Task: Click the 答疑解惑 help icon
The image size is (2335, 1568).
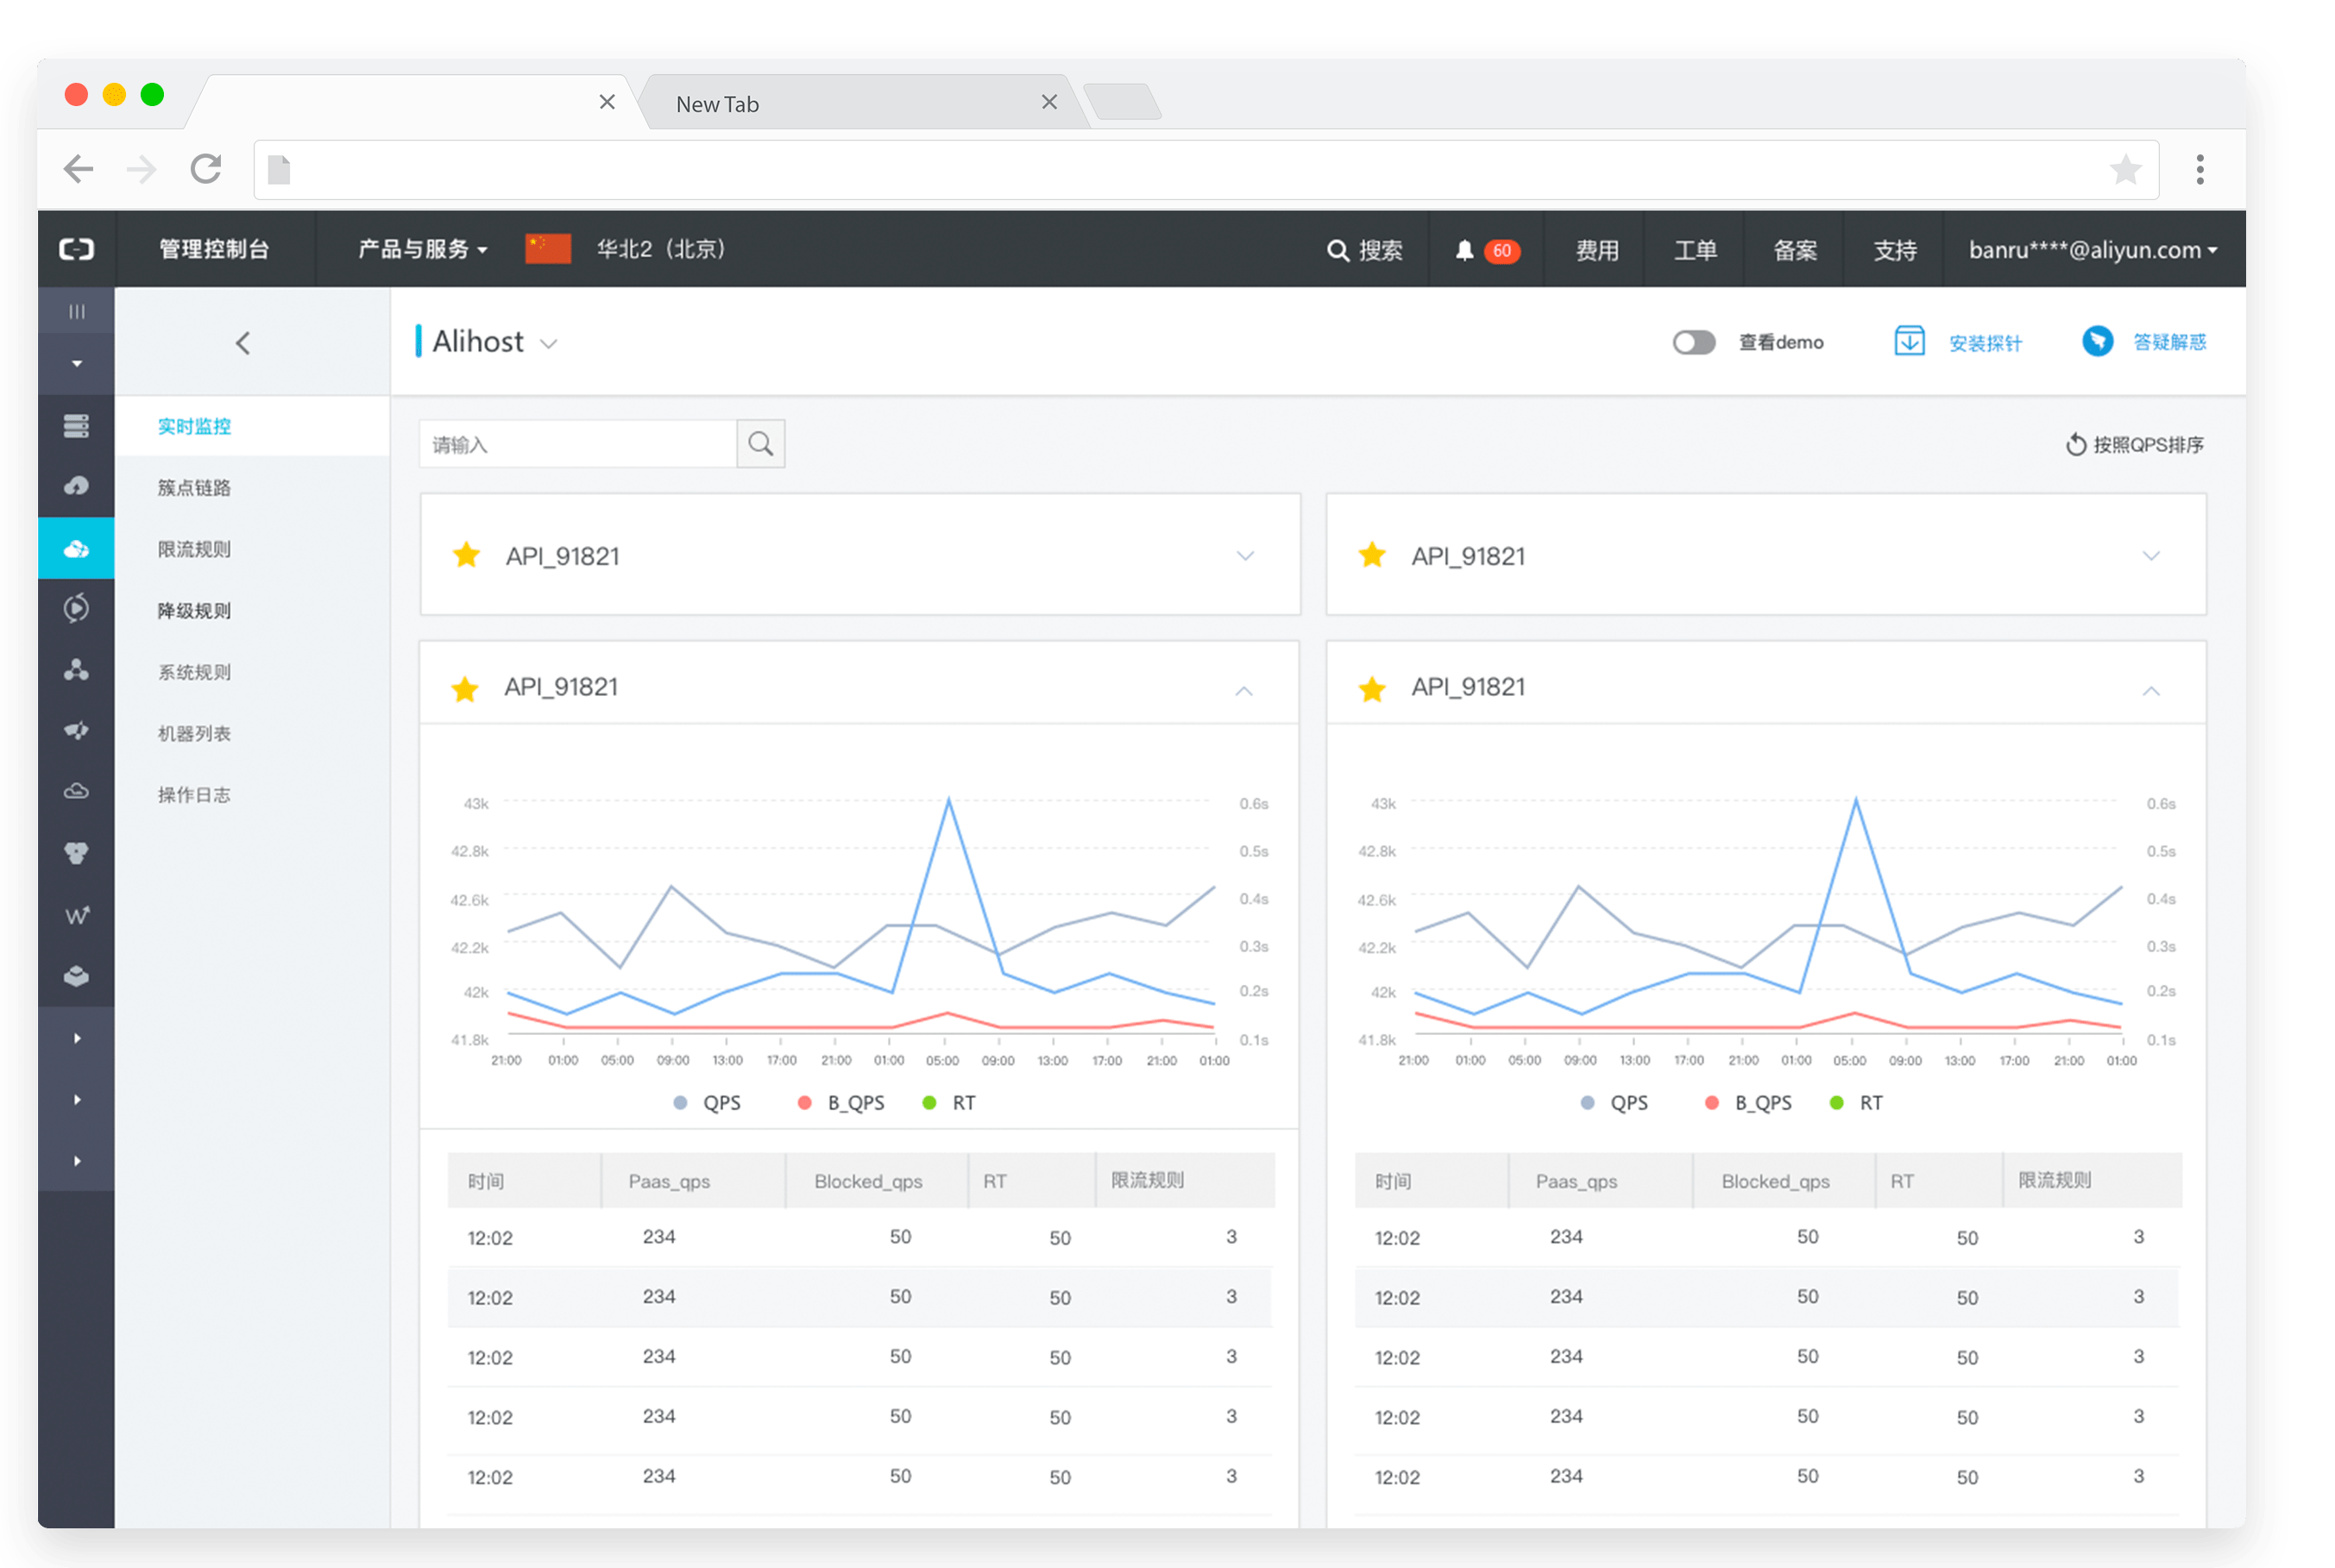Action: (x=2097, y=341)
